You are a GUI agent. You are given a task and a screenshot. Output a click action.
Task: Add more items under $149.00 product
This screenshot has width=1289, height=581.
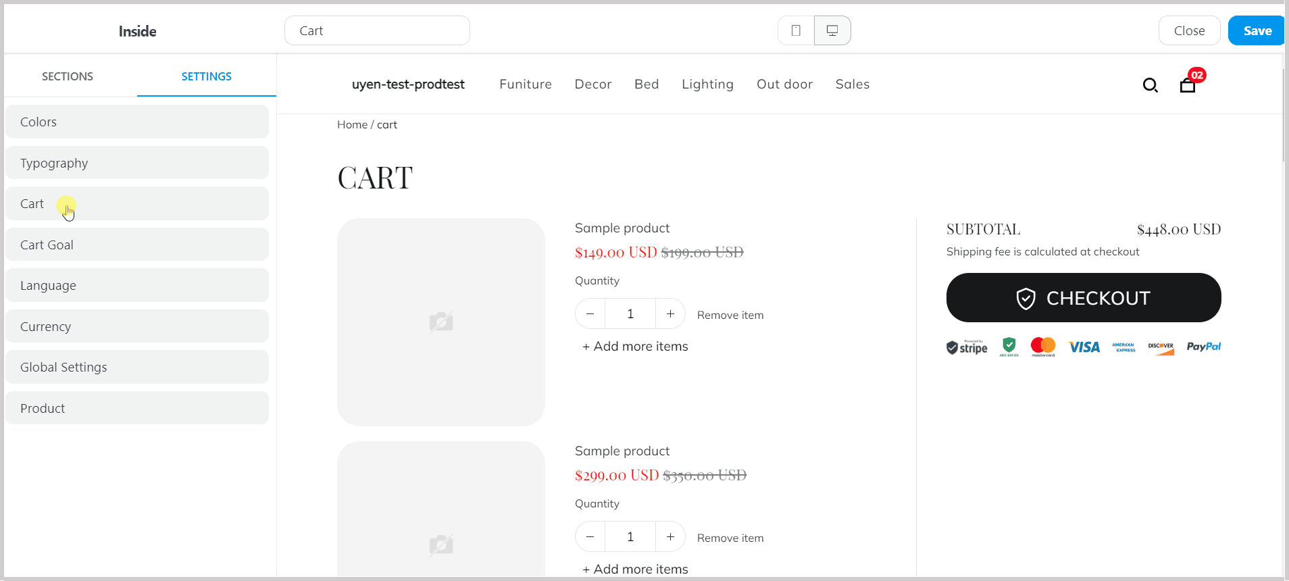click(635, 347)
